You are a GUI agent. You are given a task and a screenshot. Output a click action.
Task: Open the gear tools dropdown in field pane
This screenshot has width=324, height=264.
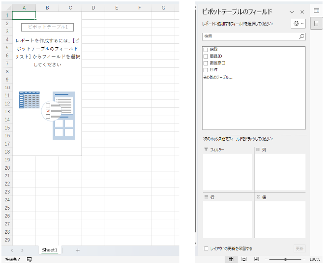point(298,23)
